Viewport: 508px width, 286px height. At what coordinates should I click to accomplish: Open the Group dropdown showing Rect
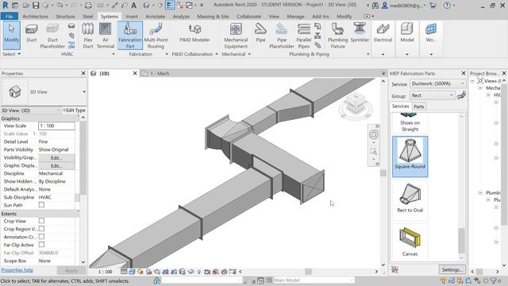click(x=432, y=95)
